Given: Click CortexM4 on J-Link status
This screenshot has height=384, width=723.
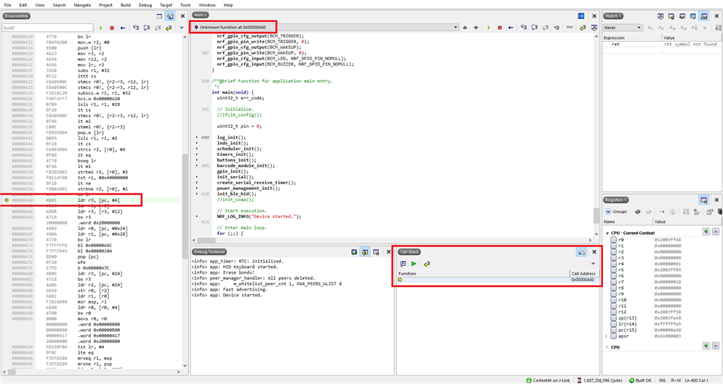Looking at the screenshot, I should [x=548, y=380].
